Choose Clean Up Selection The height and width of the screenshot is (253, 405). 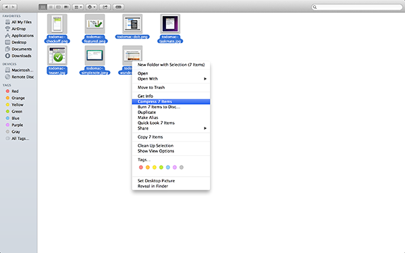[x=171, y=146]
